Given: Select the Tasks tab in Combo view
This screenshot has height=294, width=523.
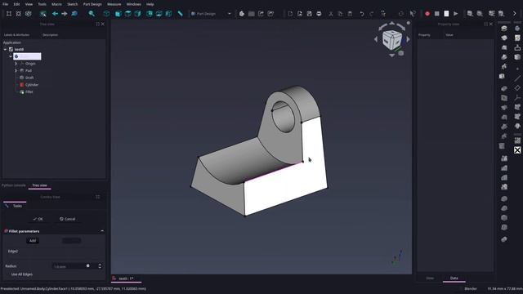Looking at the screenshot, I should click(x=15, y=206).
